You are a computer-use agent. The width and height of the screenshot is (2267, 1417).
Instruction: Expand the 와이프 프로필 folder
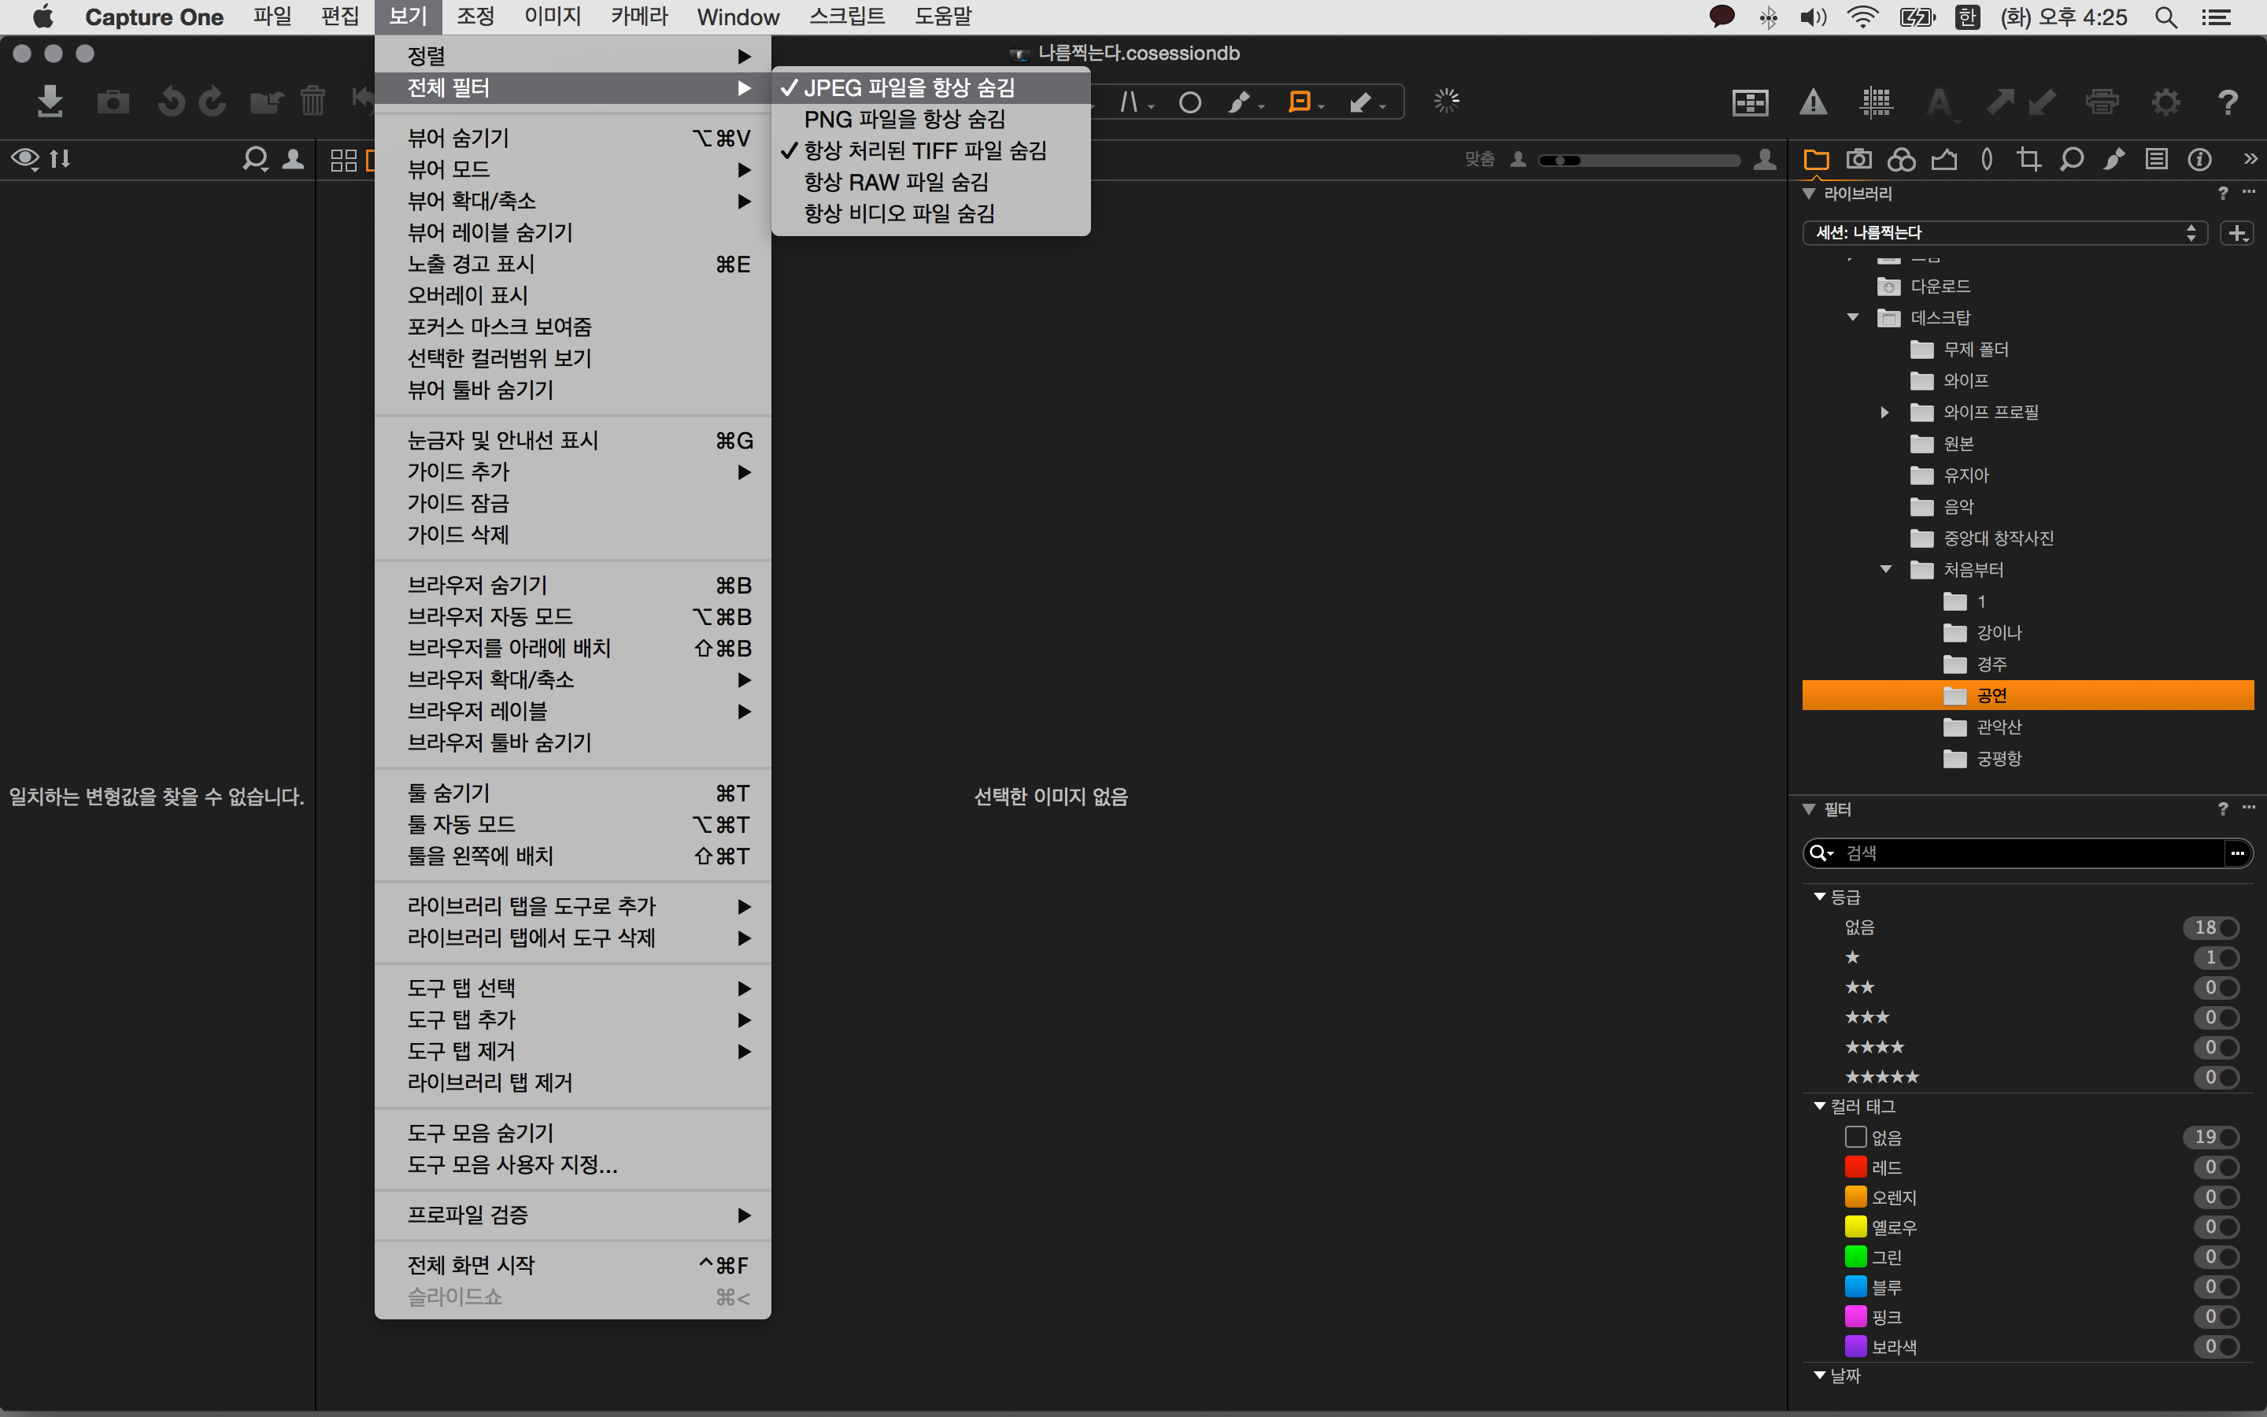tap(1884, 413)
